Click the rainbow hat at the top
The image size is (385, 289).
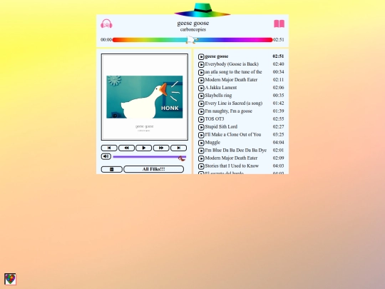click(x=202, y=10)
